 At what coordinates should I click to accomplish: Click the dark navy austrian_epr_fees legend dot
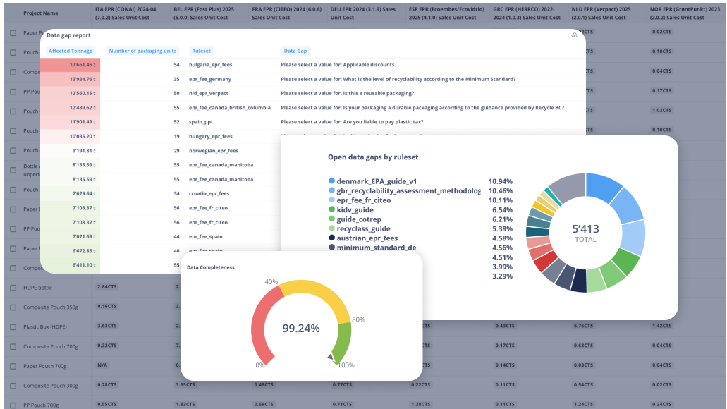click(331, 238)
